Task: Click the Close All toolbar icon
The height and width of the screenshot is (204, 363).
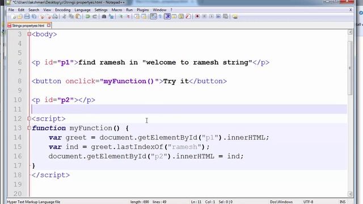Action: pyautogui.click(x=48, y=16)
